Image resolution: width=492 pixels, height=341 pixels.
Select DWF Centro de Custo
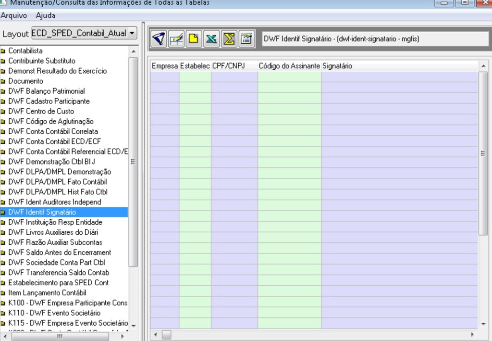click(41, 111)
